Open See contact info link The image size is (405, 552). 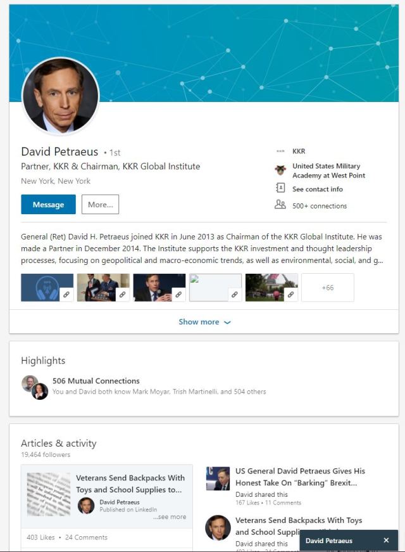click(x=317, y=189)
